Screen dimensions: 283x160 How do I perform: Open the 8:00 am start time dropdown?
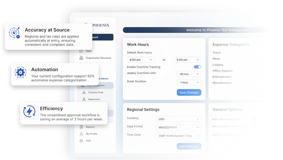pyautogui.click(x=140, y=60)
